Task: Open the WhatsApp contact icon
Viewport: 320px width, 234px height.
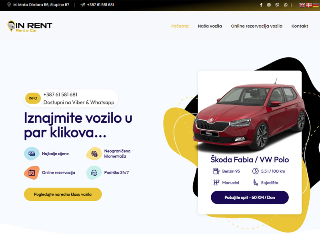Action: point(286,5)
